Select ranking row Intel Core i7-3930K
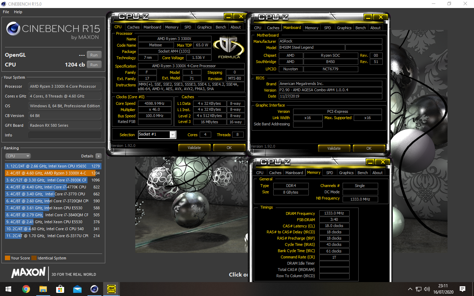Screen dimensions: 474x296 53,180
